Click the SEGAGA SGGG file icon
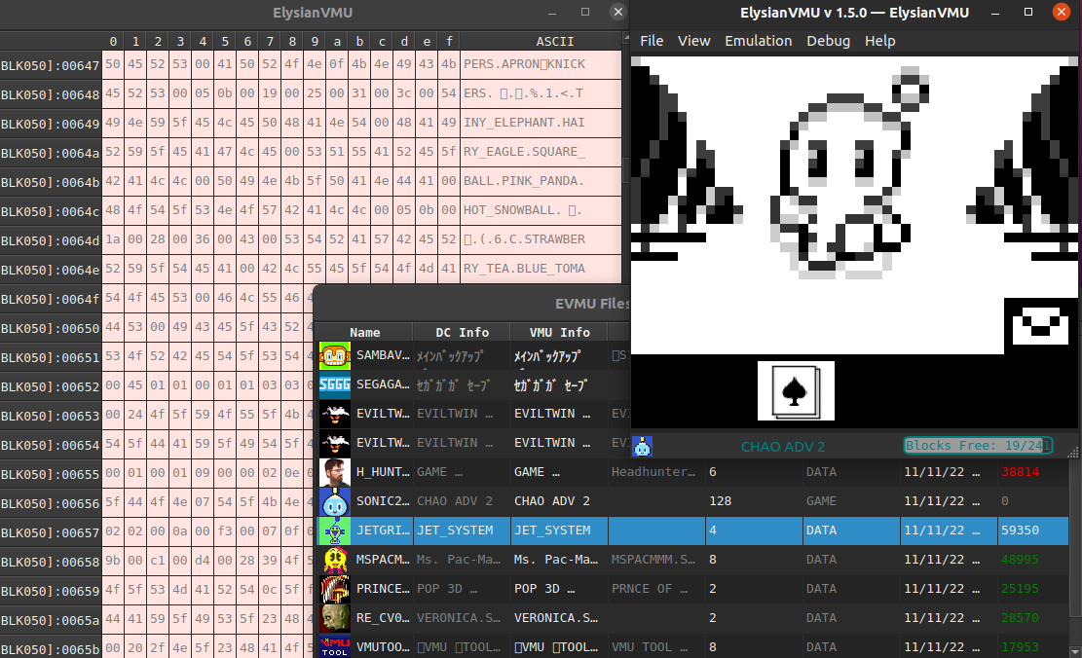The image size is (1082, 658). click(335, 384)
